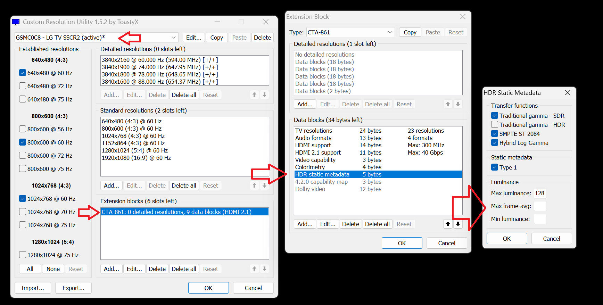Add a data block in Extension Block window

[305, 224]
